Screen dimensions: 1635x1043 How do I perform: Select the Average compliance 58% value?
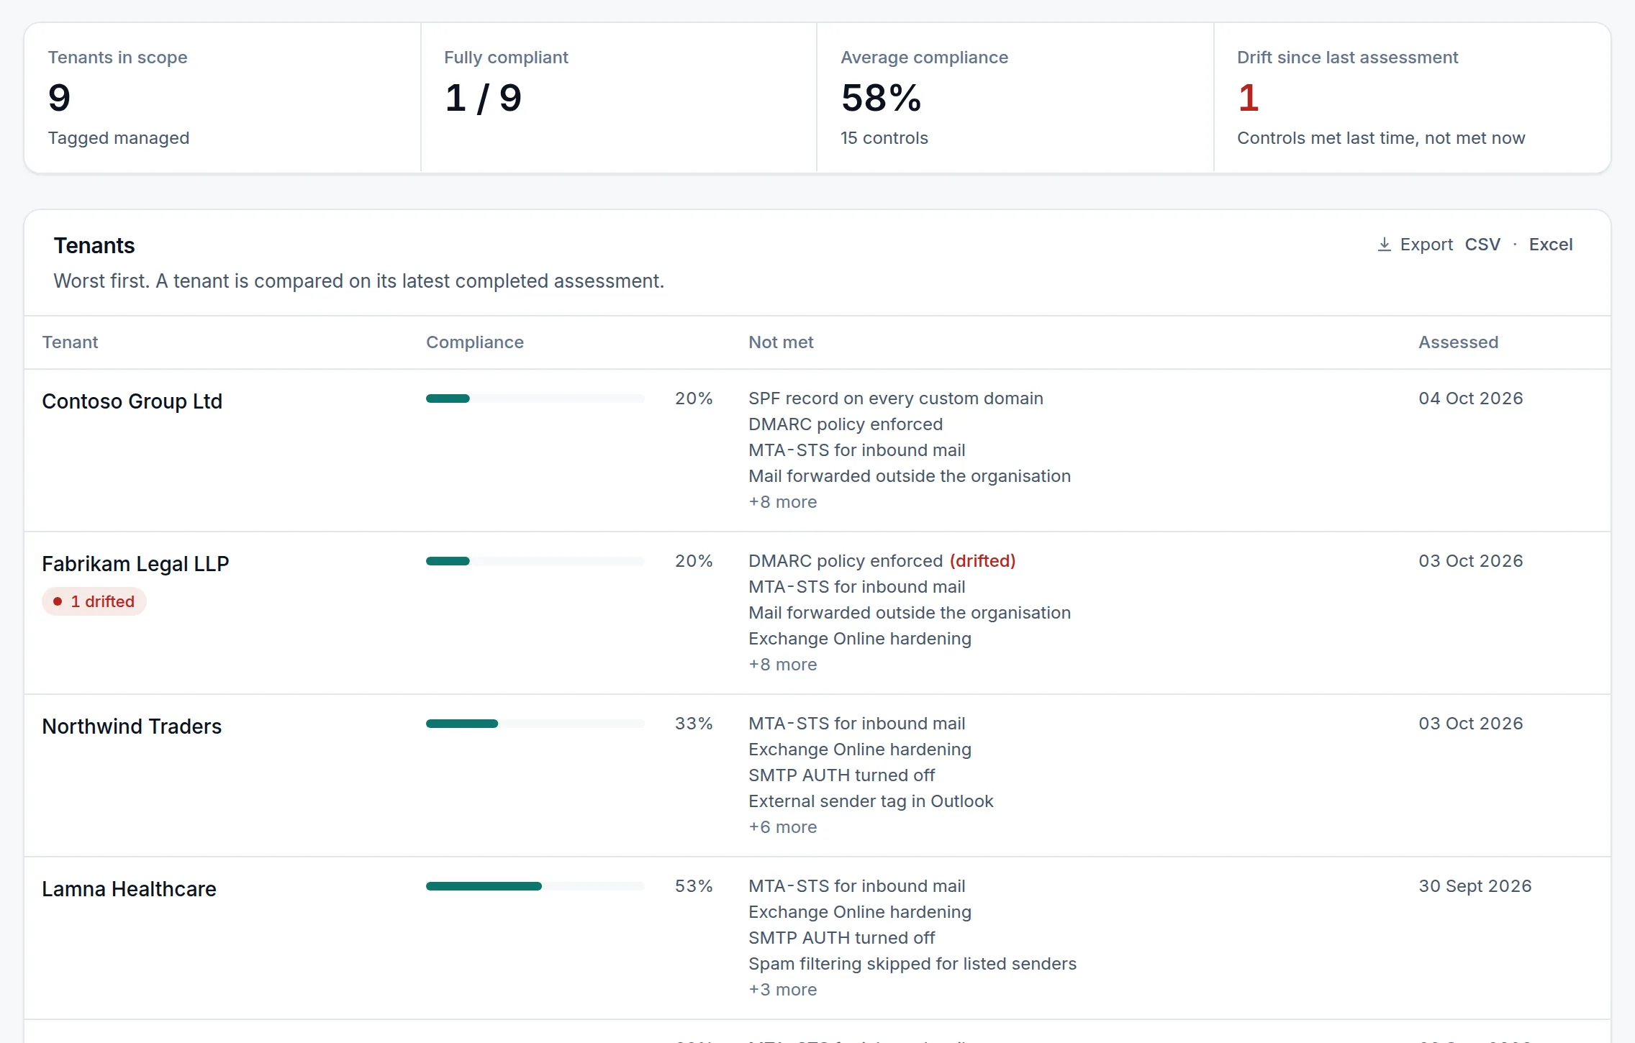881,98
